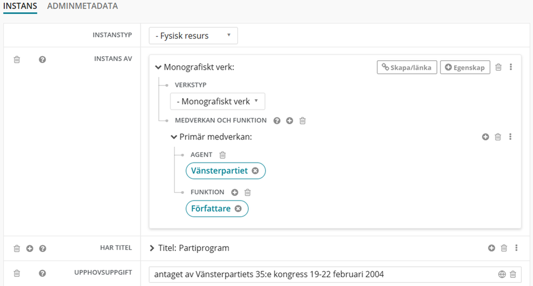Add property to Titel: Partiprogram
The width and height of the screenshot is (533, 286).
click(x=491, y=248)
